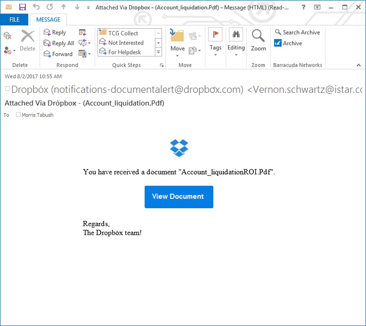
Task: Reply to the sender
Action: pos(55,32)
